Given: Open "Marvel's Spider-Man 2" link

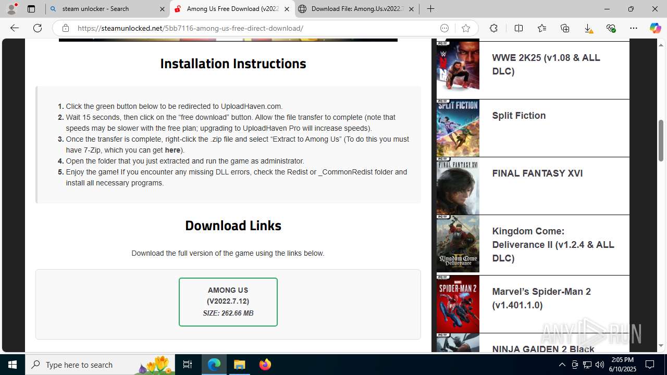Looking at the screenshot, I should (541, 298).
